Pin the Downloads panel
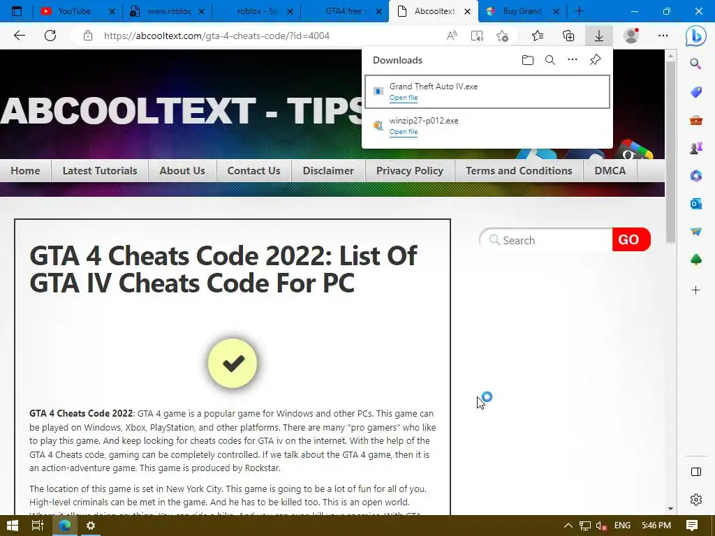 pyautogui.click(x=595, y=60)
